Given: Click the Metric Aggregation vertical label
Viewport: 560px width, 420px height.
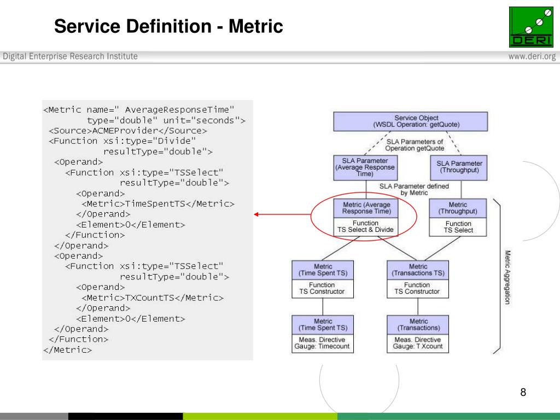Looking at the screenshot, I should [507, 277].
